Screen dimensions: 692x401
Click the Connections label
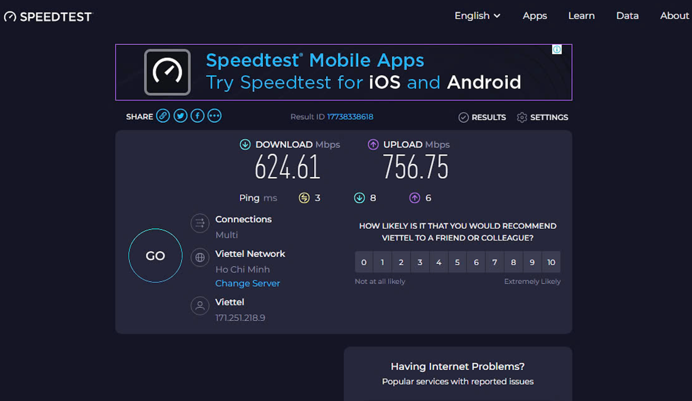[x=244, y=219]
